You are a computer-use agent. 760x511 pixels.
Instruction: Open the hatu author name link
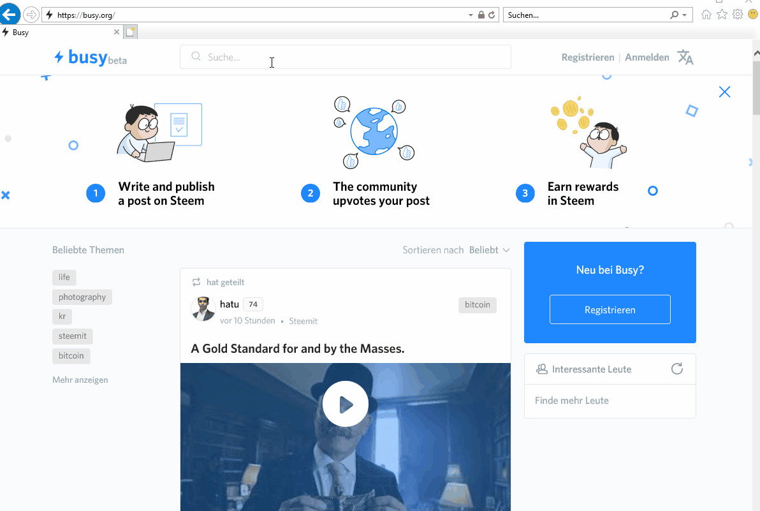click(x=230, y=304)
